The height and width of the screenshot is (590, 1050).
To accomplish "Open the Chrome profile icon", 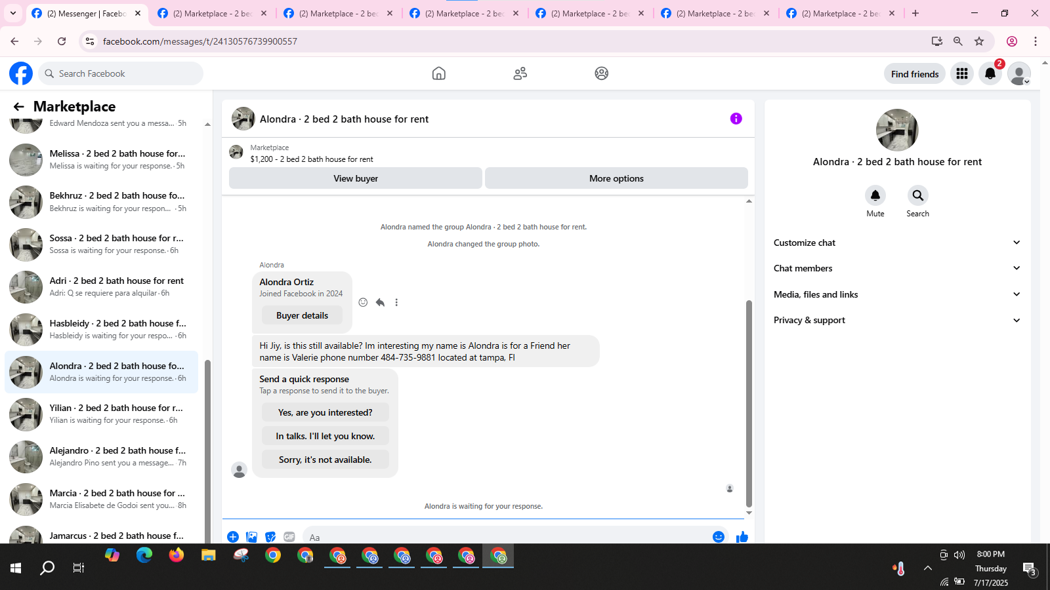I will click(1012, 41).
